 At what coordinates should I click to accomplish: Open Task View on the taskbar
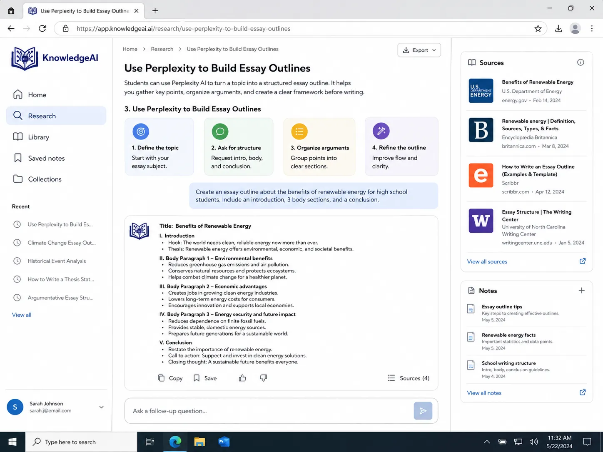[150, 442]
